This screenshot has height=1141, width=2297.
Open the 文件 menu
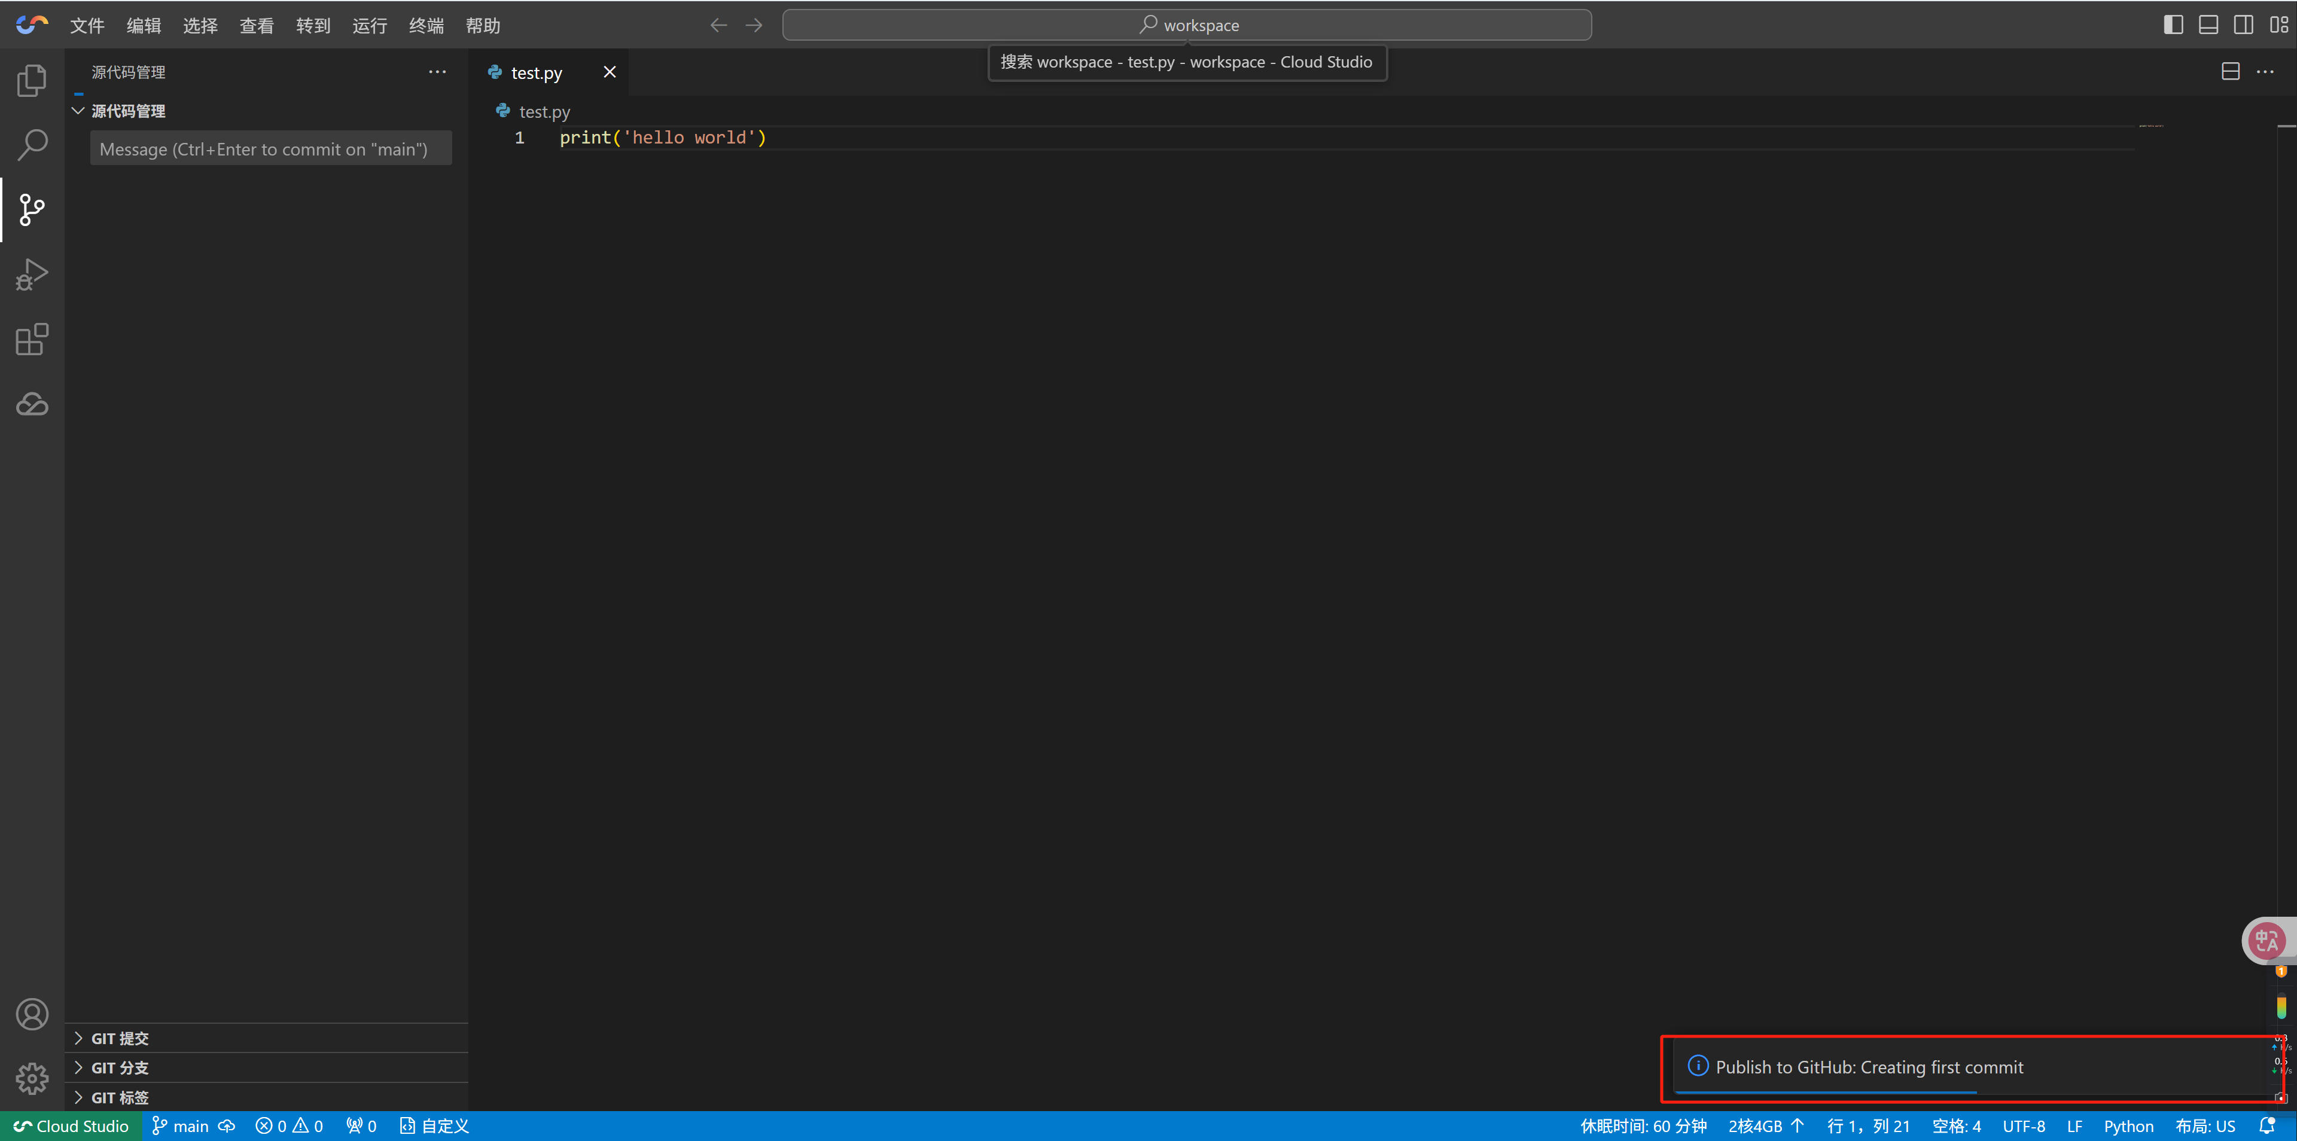[87, 26]
